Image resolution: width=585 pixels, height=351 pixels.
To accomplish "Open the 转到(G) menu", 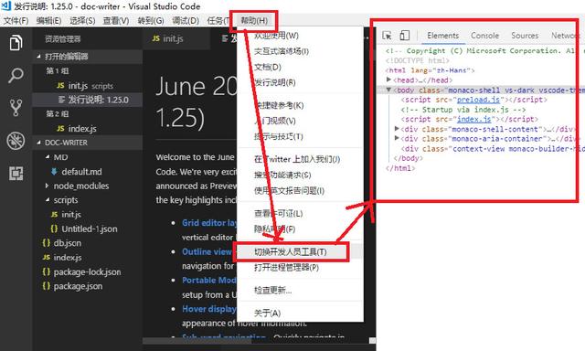I will click(x=151, y=20).
